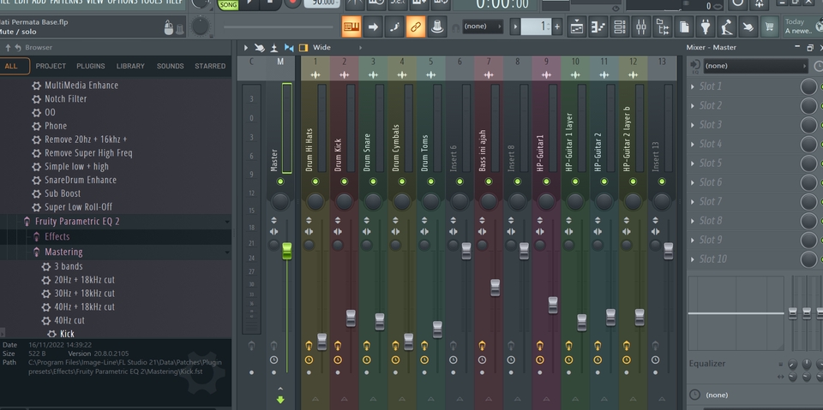Click the blue waveform view icon in mixer toolbar

click(x=289, y=48)
